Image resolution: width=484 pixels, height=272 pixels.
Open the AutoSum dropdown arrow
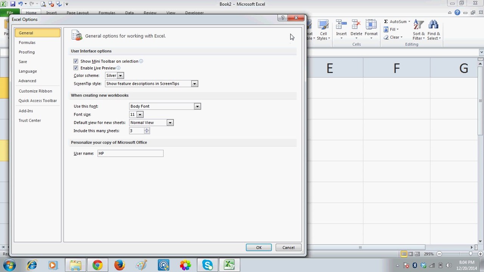(409, 22)
